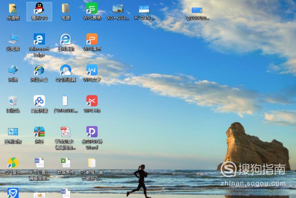Launch the WPS演示 presentation shortcut

pyautogui.click(x=92, y=39)
